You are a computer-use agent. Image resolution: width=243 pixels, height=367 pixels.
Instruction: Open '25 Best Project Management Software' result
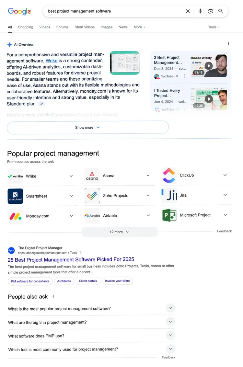click(71, 259)
